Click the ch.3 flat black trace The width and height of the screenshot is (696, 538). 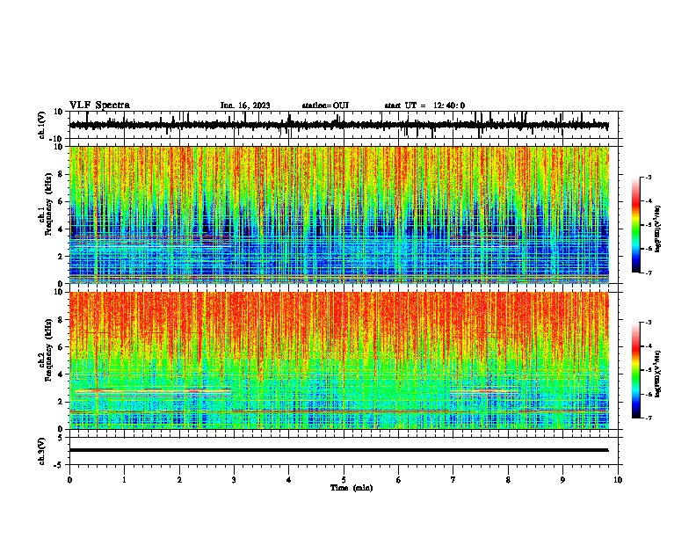pyautogui.click(x=338, y=450)
